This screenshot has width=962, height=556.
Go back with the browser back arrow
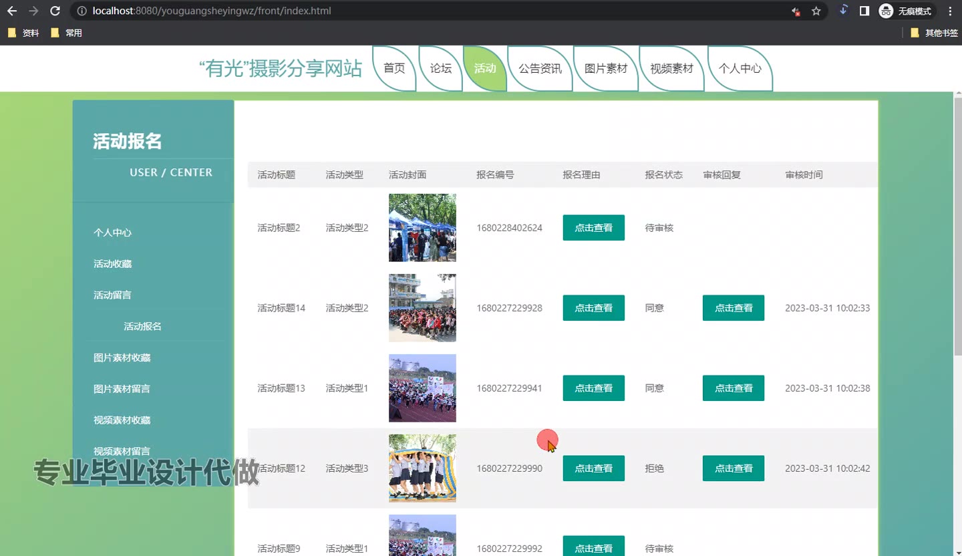click(12, 11)
